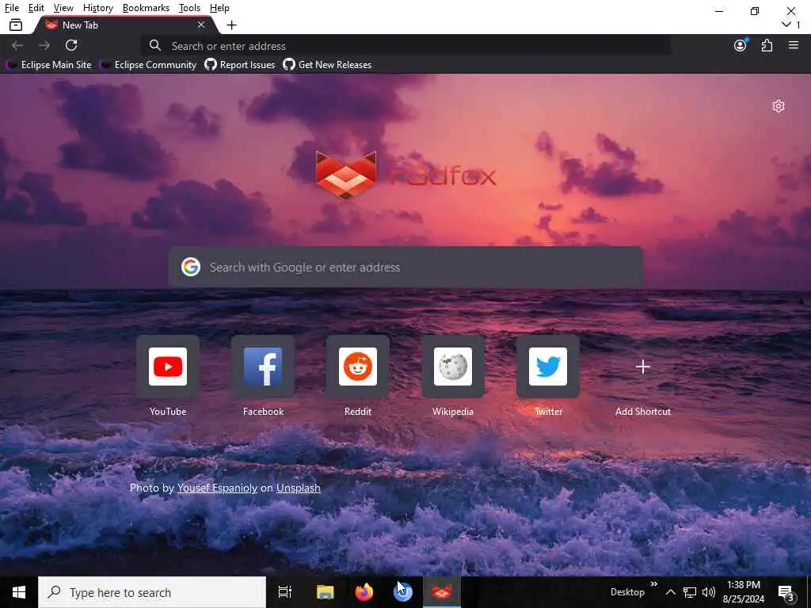This screenshot has height=608, width=811.
Task: Follow the Unsplash link
Action: click(x=299, y=488)
